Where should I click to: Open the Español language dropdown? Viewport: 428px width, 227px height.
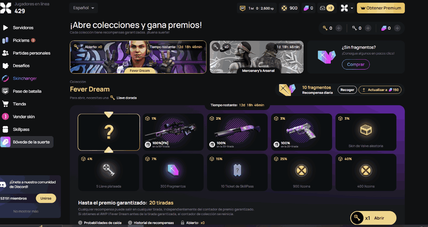click(84, 8)
